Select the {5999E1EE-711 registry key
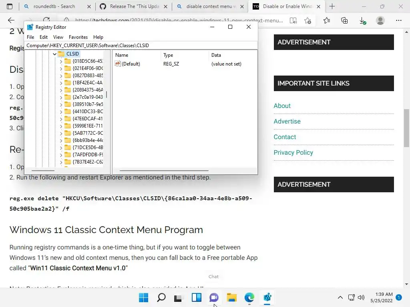This screenshot has height=307, width=410. coord(88,126)
